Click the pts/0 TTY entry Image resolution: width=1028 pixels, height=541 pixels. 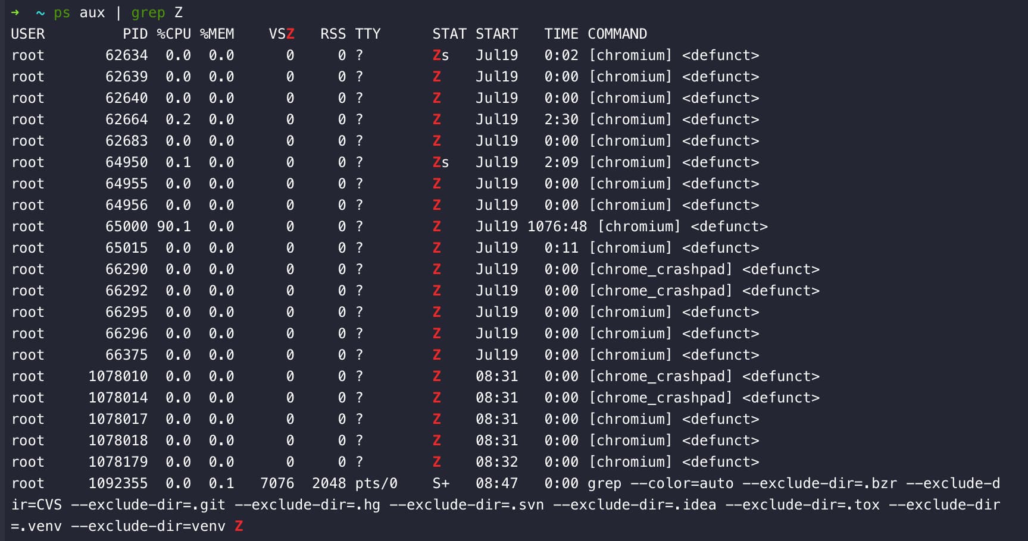click(376, 483)
